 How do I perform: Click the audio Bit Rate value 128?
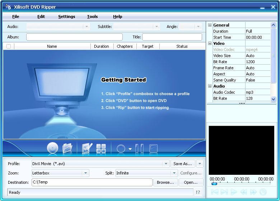[258, 98]
